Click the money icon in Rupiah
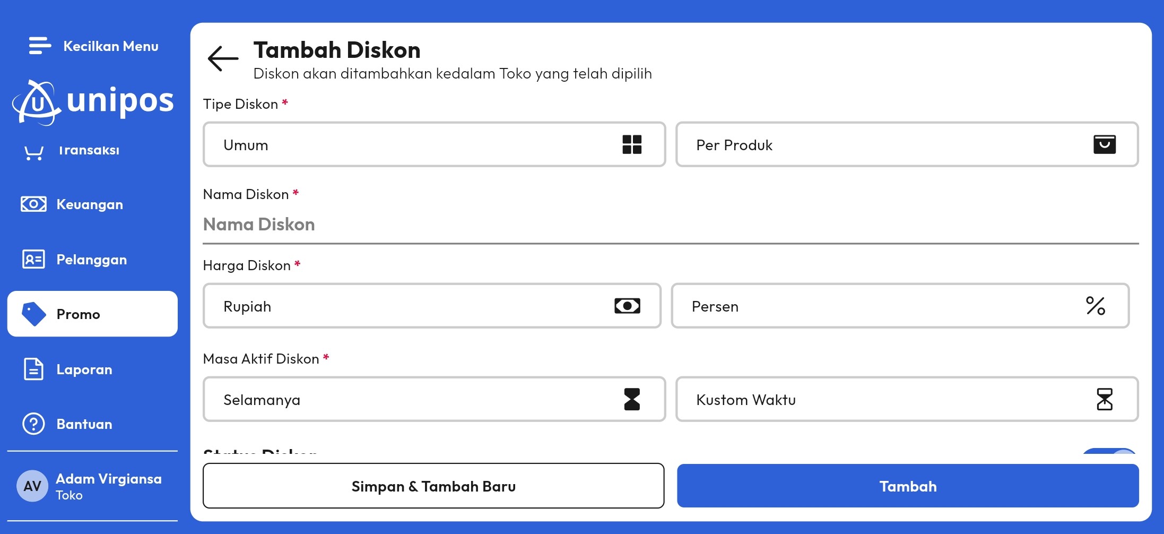This screenshot has width=1164, height=534. click(627, 306)
